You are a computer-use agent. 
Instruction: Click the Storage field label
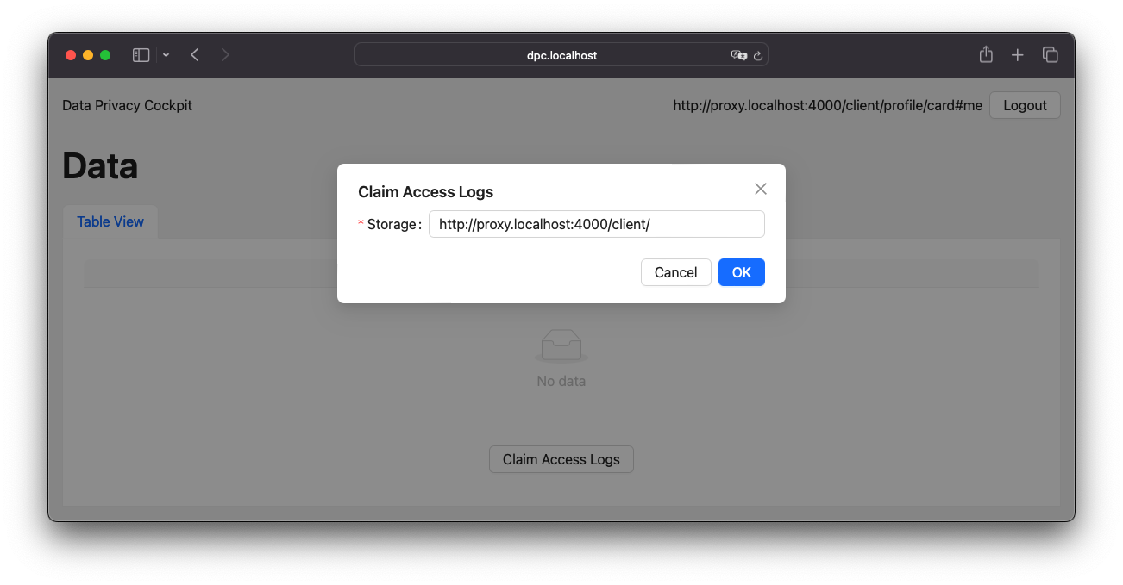pos(392,224)
